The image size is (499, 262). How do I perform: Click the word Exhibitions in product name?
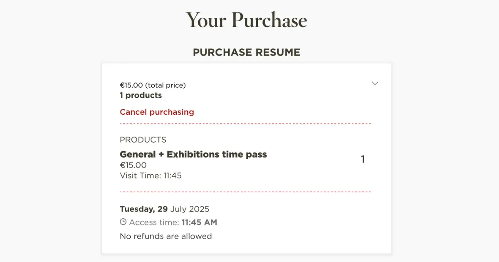(x=193, y=154)
